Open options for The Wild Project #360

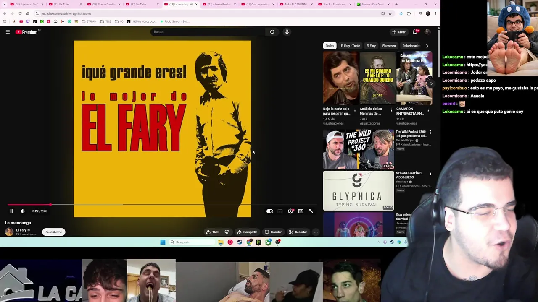click(x=430, y=132)
